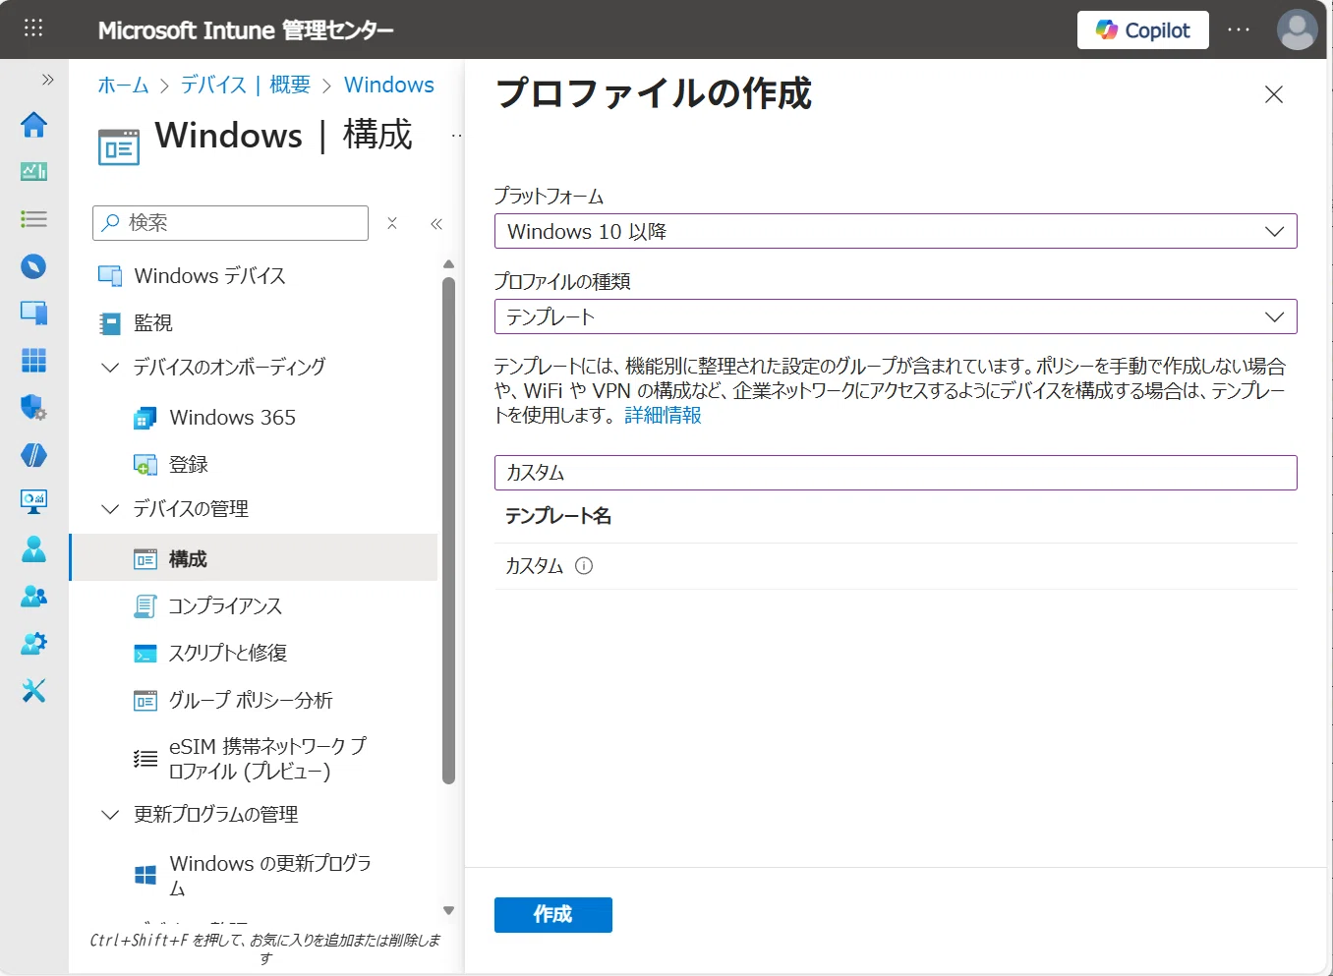This screenshot has height=976, width=1333.
Task: Open Apps grid icon in sidebar rail
Action: pyautogui.click(x=33, y=361)
